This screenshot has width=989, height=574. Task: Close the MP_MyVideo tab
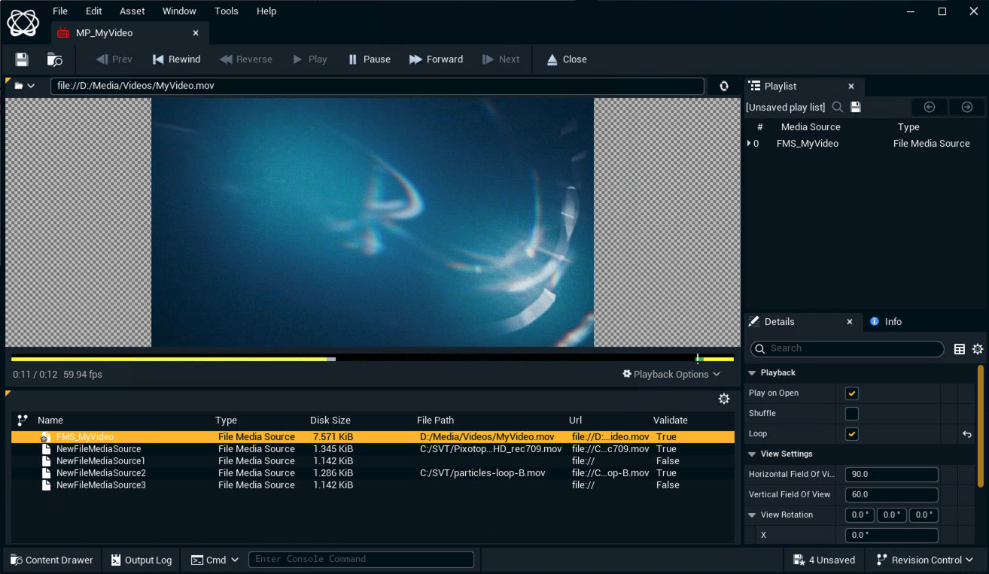coord(196,33)
